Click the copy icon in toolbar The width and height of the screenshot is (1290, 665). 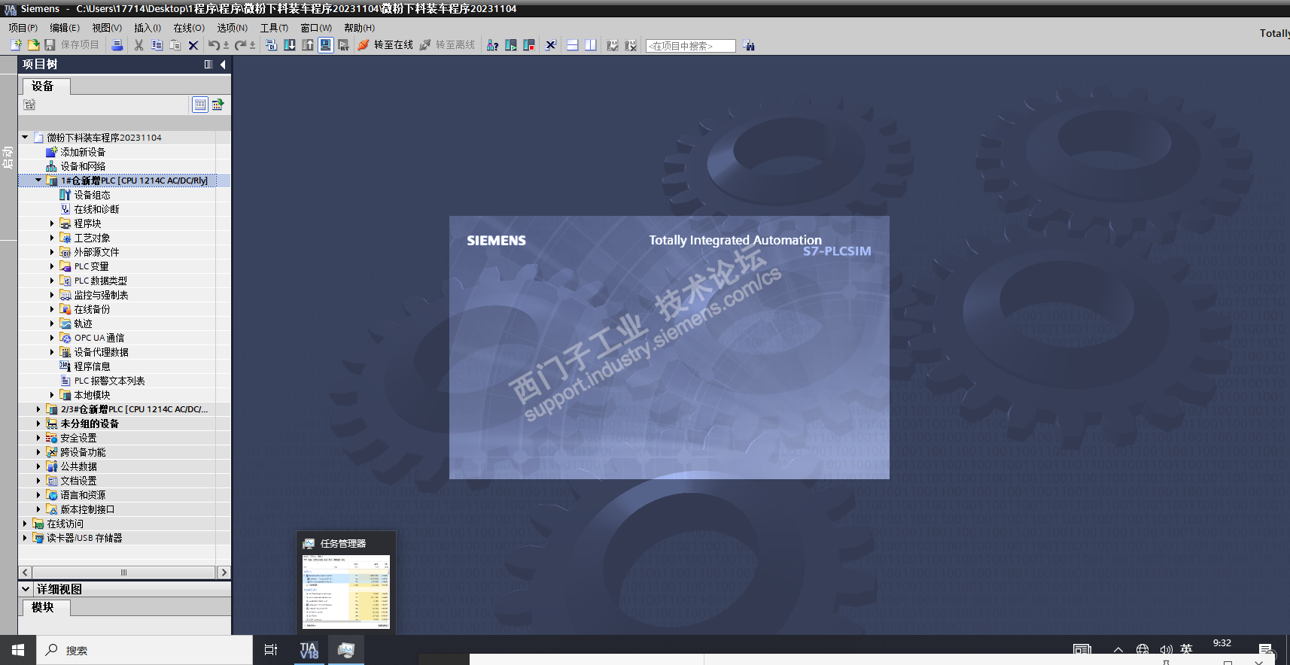coord(157,45)
